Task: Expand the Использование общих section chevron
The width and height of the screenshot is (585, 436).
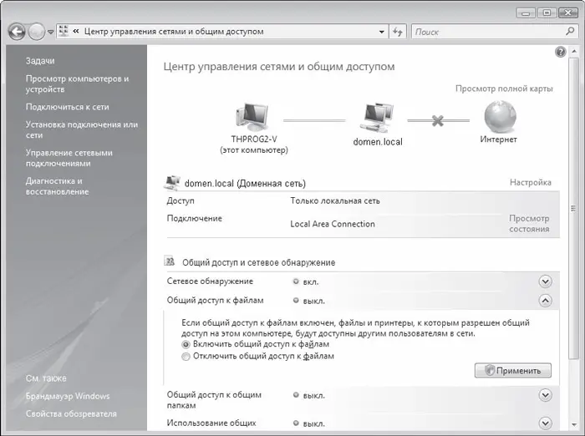Action: (545, 423)
